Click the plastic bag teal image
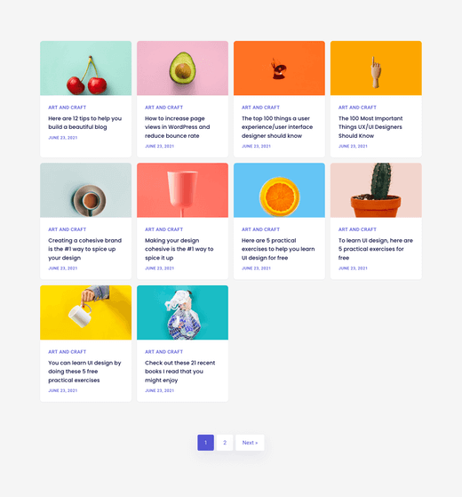This screenshot has height=497, width=462. point(182,313)
